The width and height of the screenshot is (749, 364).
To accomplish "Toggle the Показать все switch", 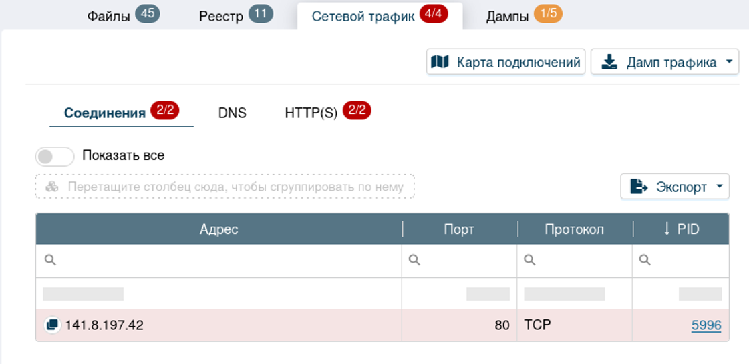I will click(x=55, y=156).
